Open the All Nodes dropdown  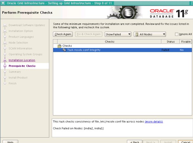click(150, 34)
